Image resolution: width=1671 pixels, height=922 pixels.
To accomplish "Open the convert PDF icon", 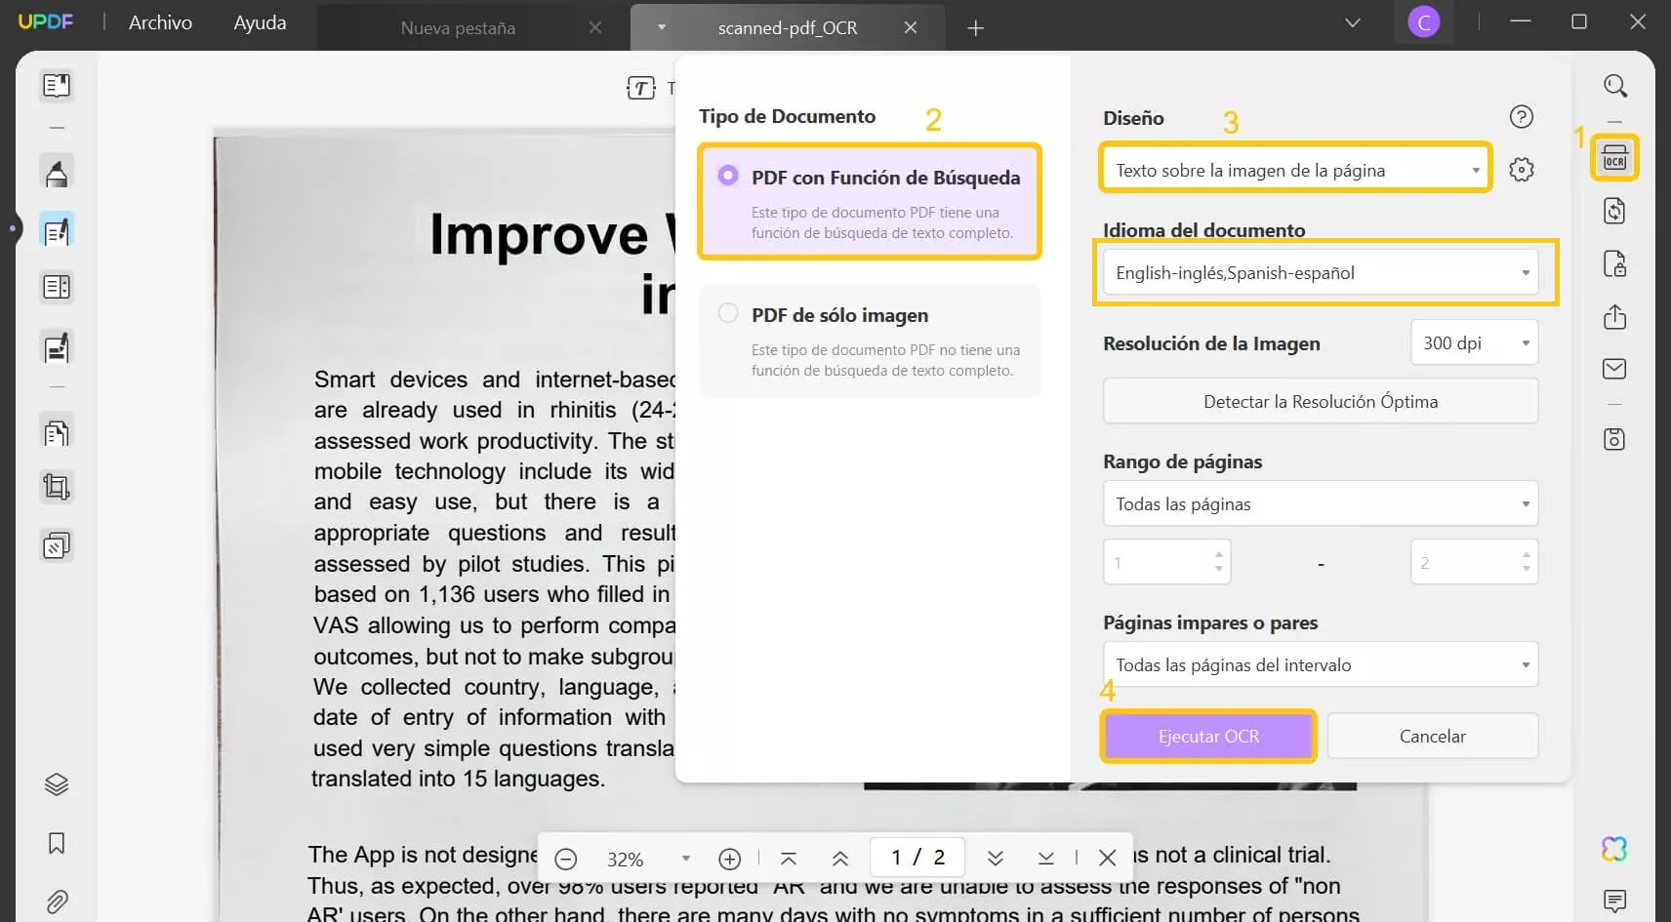I will click(1614, 211).
